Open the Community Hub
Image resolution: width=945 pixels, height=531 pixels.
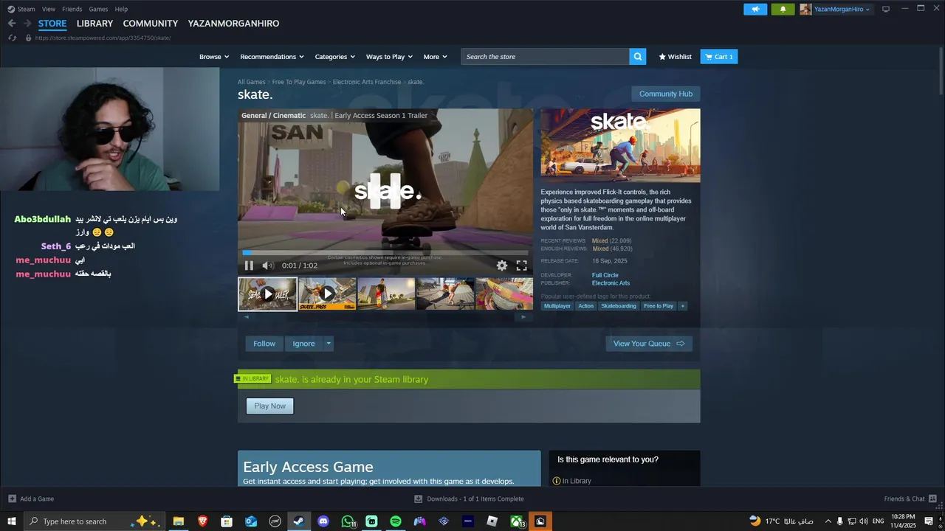point(666,94)
